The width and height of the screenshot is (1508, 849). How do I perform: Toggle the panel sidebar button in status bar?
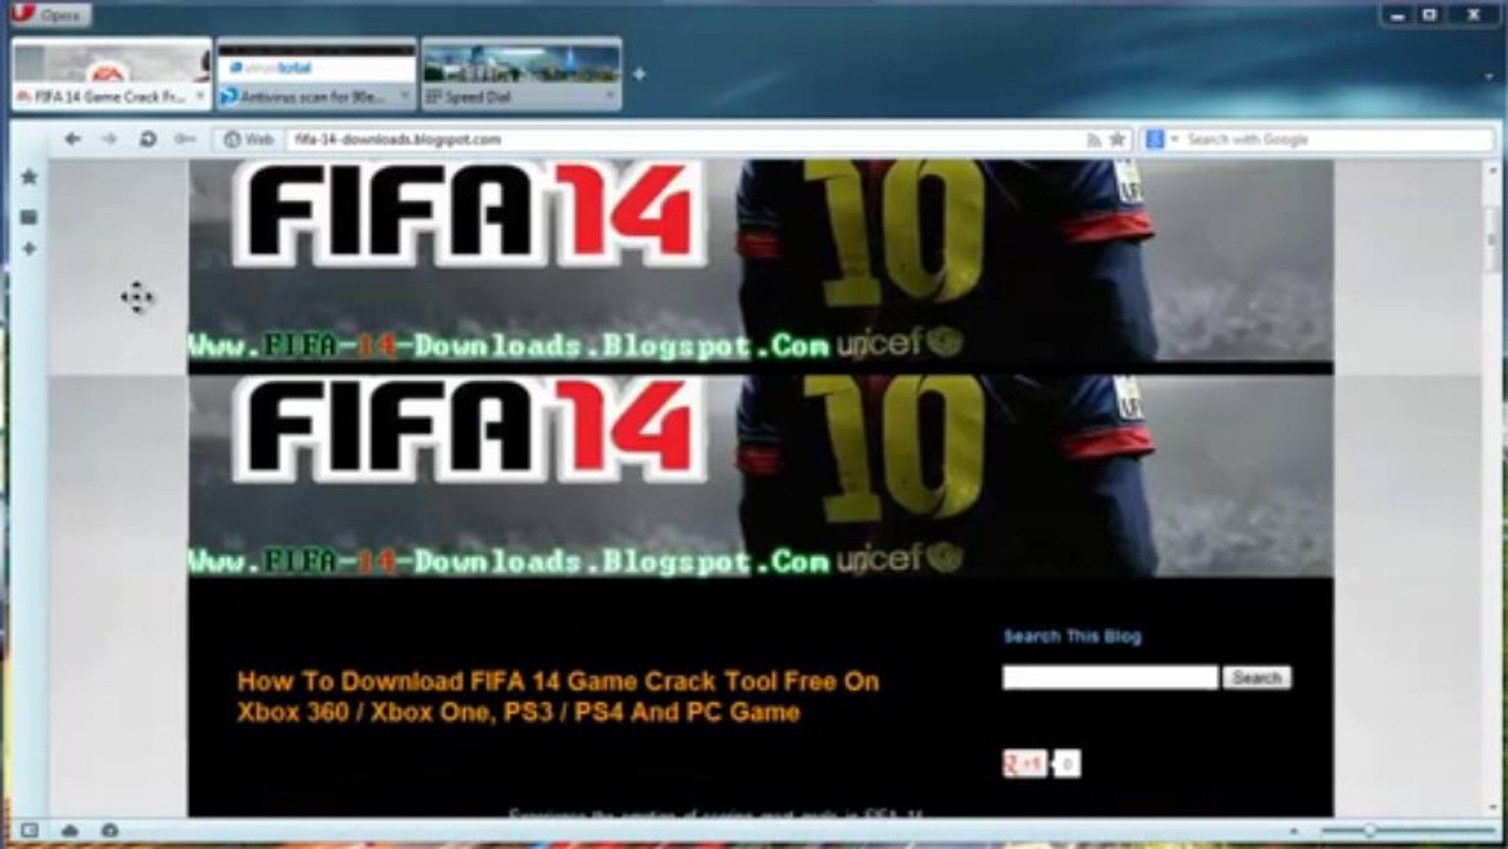29,830
